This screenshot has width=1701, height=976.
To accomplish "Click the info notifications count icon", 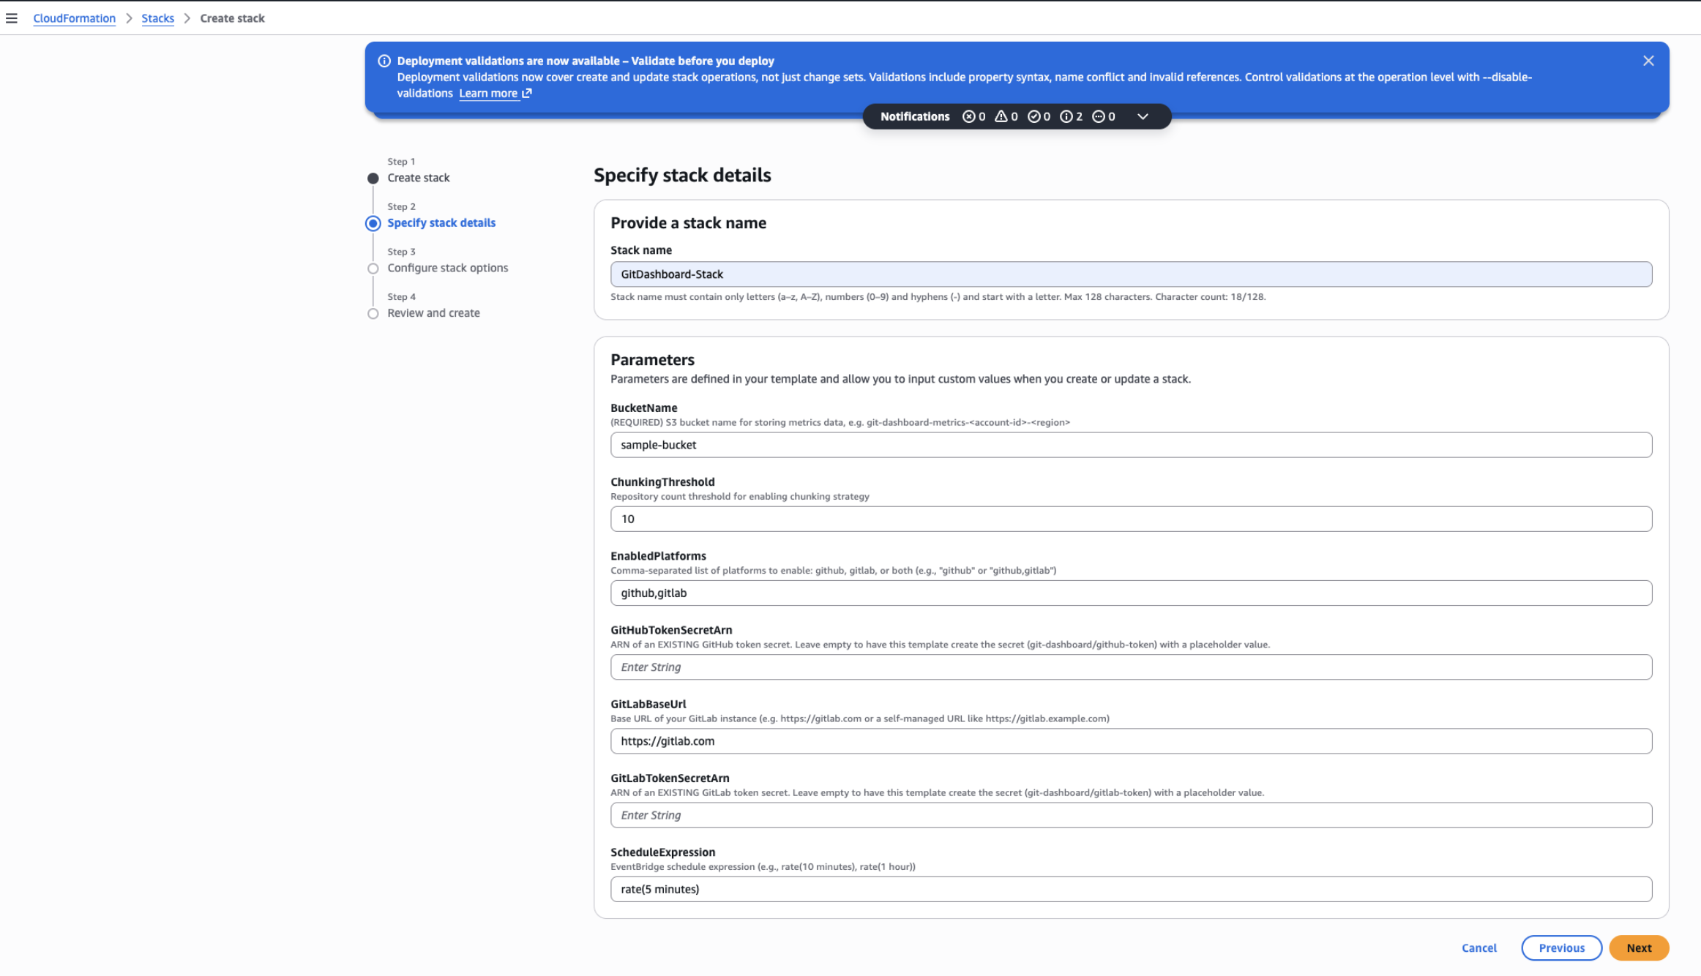I will pyautogui.click(x=1066, y=116).
